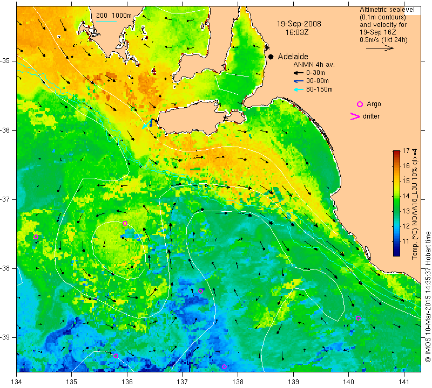Click the magenta drifter legend symbol
The width and height of the screenshot is (432, 388).
coord(355,116)
